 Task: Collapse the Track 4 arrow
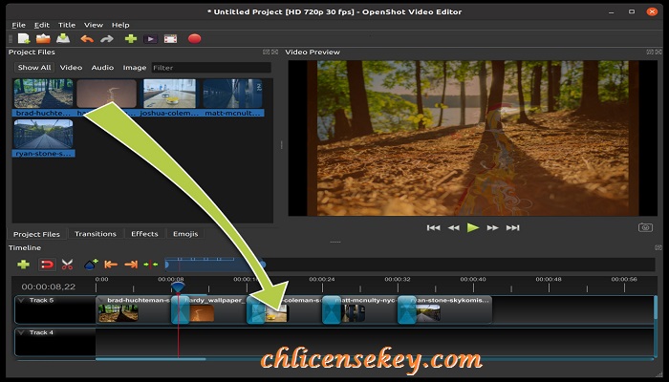[x=21, y=332]
